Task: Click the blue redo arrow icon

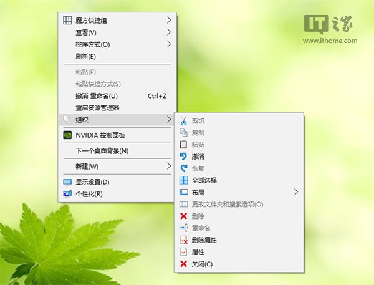Action: (183, 168)
